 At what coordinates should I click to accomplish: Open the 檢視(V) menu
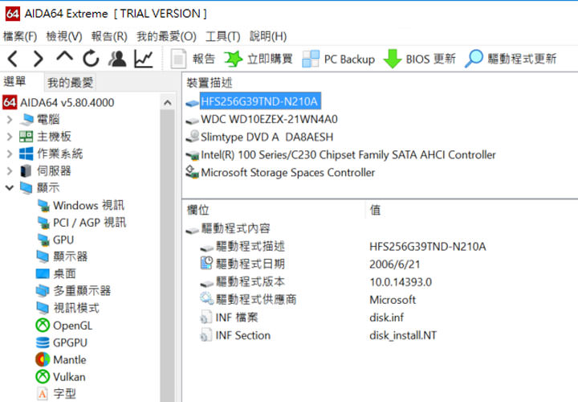pyautogui.click(x=64, y=36)
